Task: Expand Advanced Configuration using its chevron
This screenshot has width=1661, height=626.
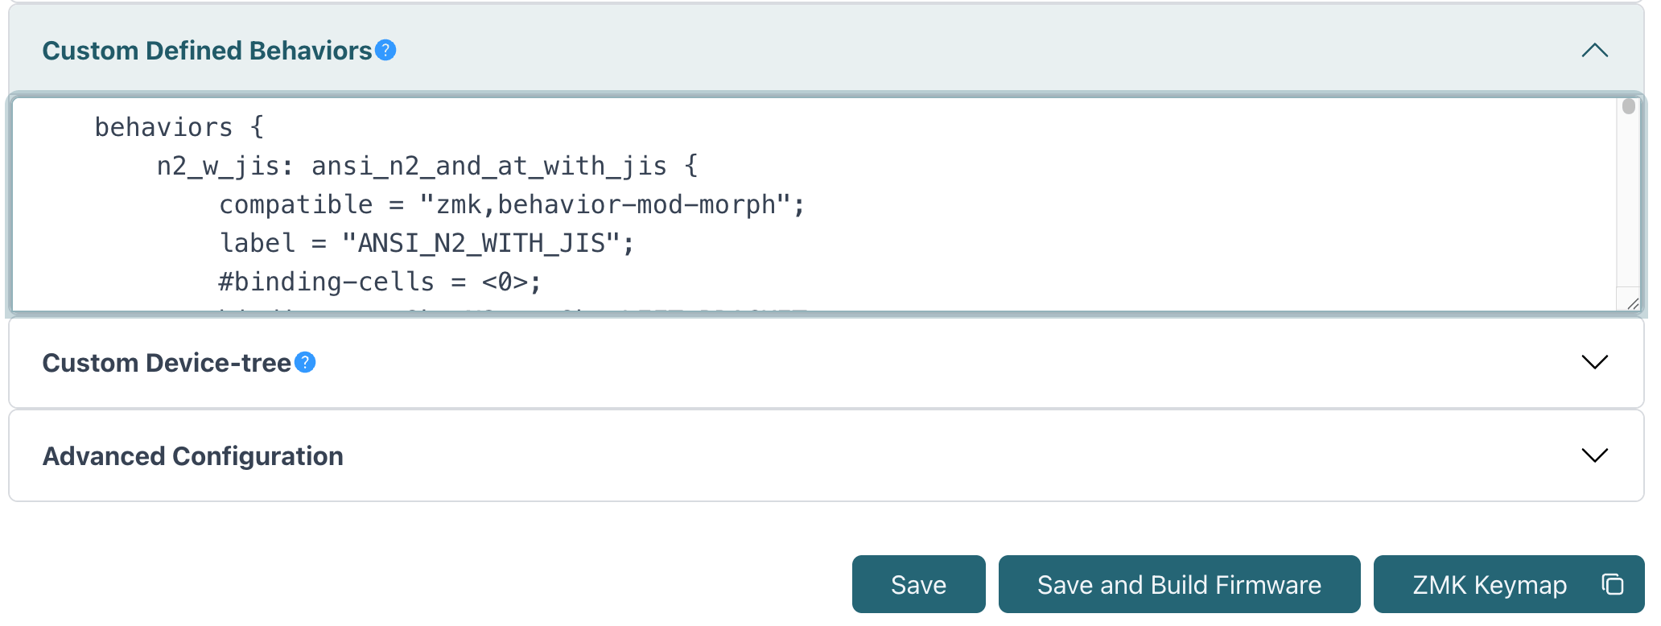Action: tap(1594, 456)
